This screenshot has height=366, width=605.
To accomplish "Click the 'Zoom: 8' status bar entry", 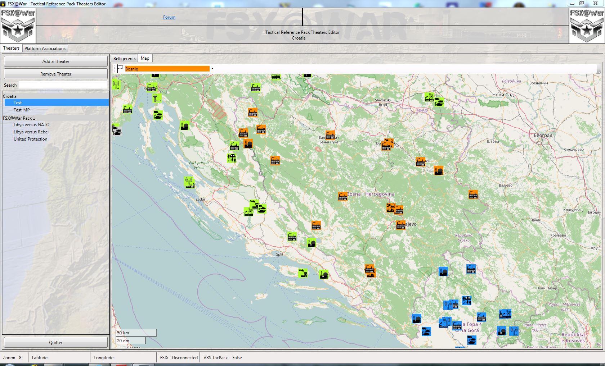I will click(x=12, y=358).
